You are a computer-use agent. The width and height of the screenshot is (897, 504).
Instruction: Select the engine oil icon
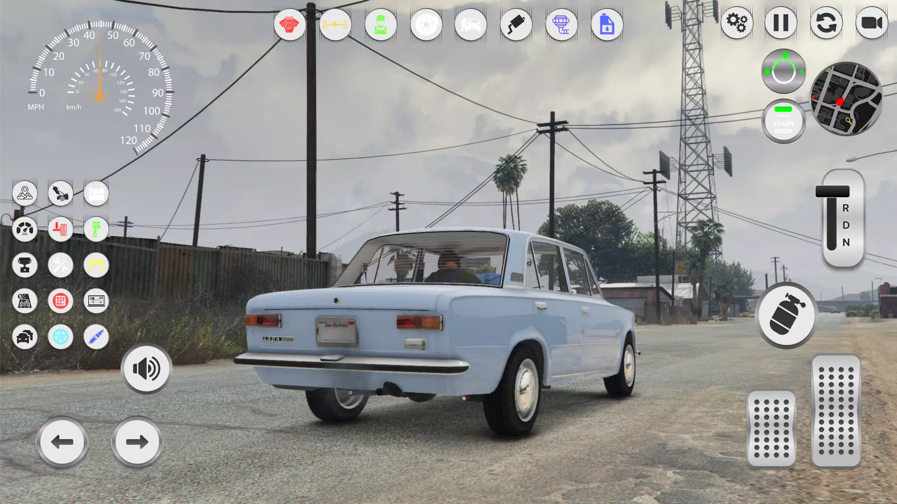[606, 25]
